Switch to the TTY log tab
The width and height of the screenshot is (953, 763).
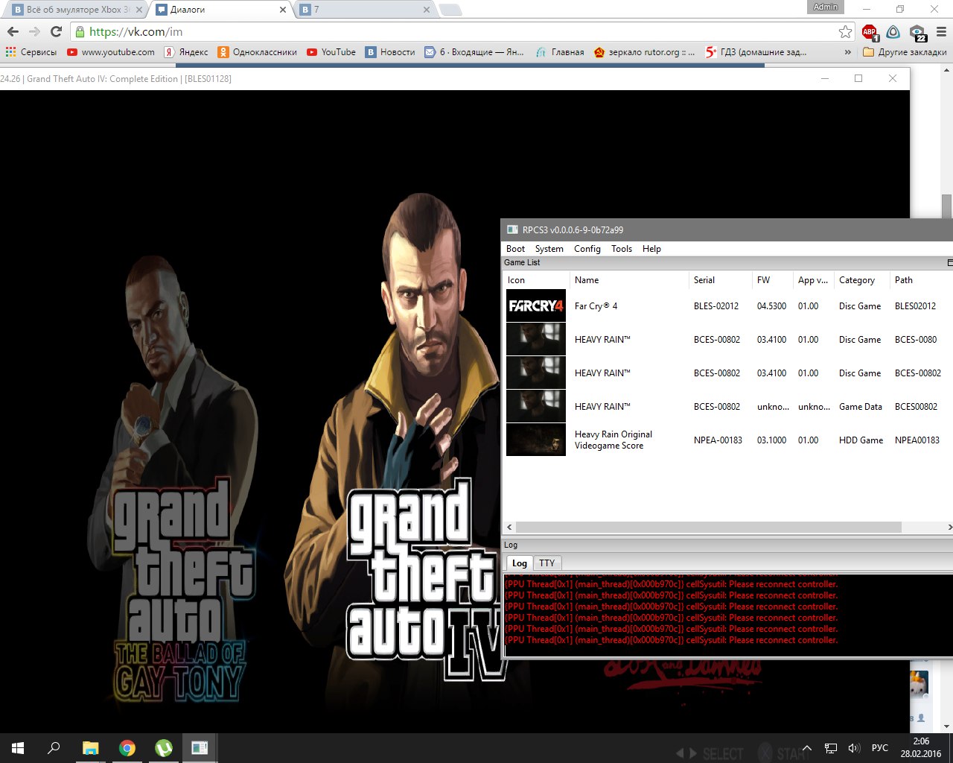[x=546, y=563]
